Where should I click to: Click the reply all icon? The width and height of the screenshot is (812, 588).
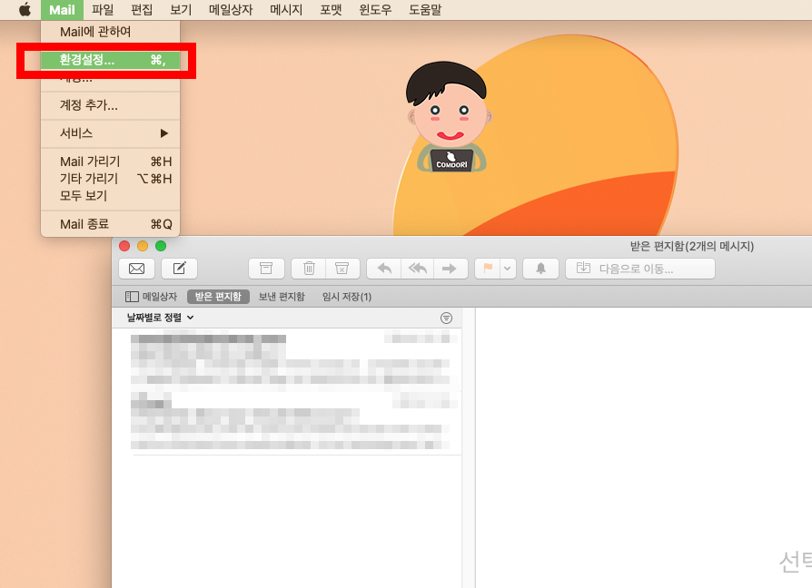pos(418,269)
